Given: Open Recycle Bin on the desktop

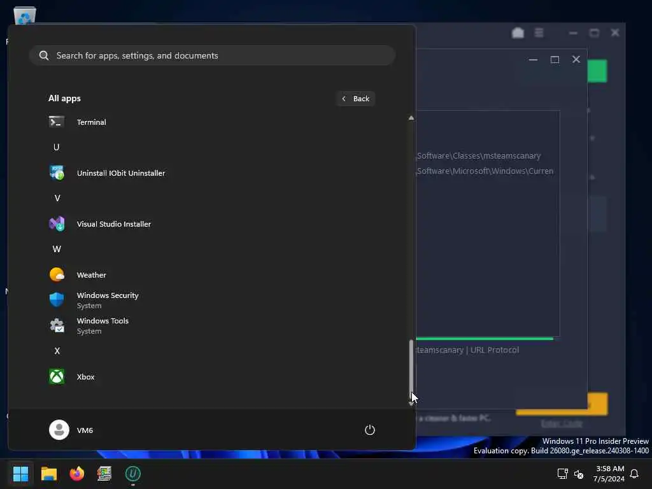Looking at the screenshot, I should click(x=25, y=15).
